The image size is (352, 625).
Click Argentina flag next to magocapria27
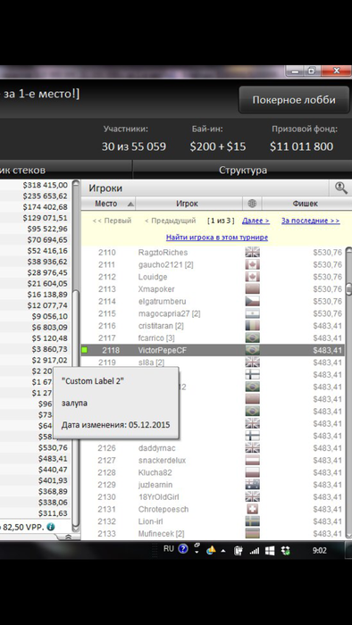(252, 313)
